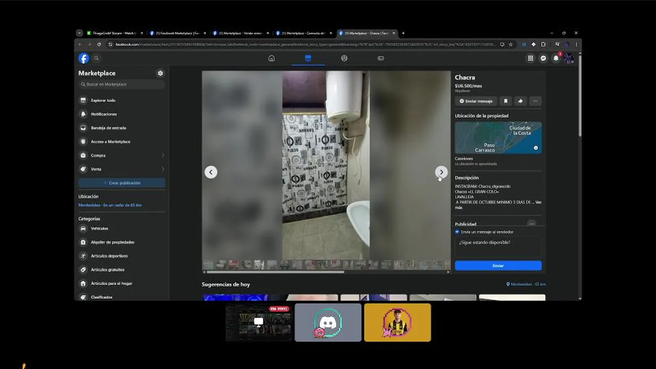Open options for Publicidad section
The height and width of the screenshot is (369, 656).
pyautogui.click(x=531, y=224)
